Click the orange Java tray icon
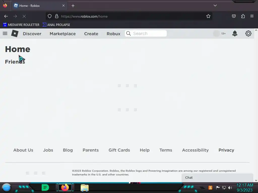 [x=210, y=187]
